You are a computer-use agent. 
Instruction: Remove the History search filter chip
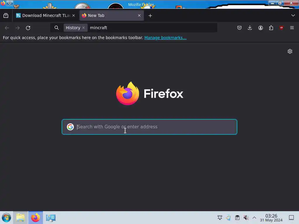tap(84, 28)
